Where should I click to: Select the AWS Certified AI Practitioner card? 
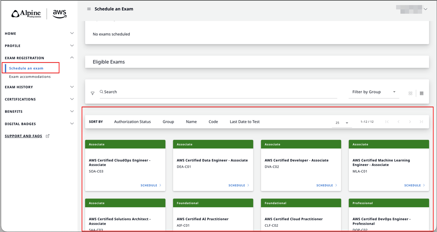[213, 215]
